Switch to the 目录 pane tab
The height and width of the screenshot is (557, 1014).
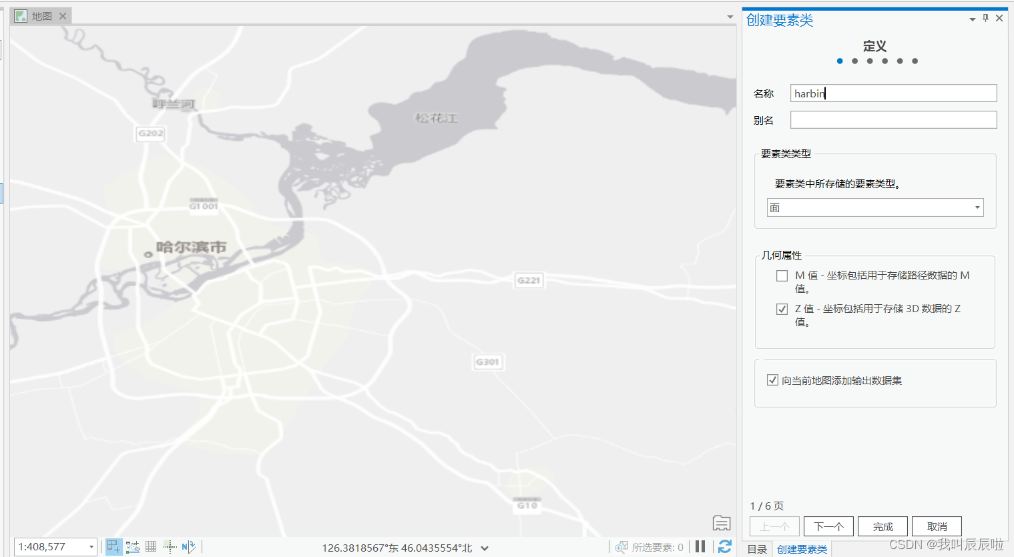point(757,549)
